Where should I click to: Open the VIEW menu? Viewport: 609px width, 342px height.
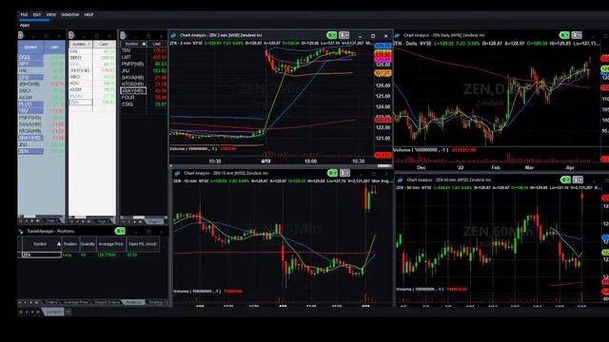click(50, 15)
